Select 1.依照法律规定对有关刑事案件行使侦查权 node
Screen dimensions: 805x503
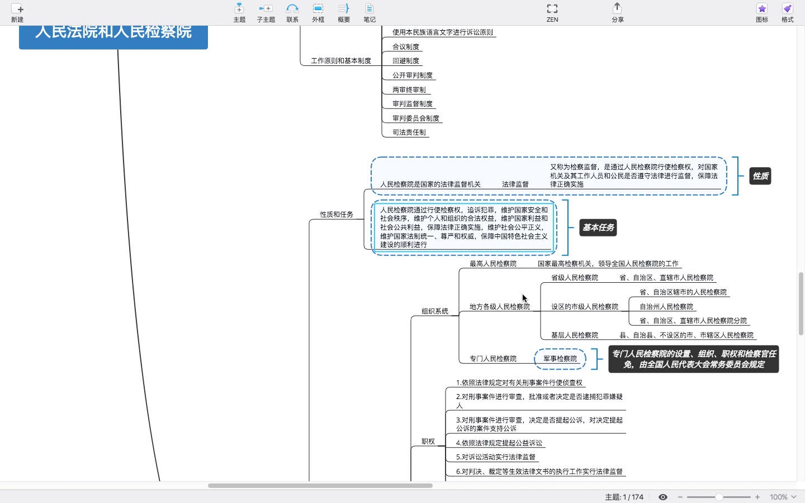pos(519,383)
